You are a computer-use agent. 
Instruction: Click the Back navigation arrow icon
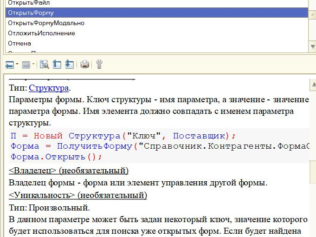click(10, 65)
